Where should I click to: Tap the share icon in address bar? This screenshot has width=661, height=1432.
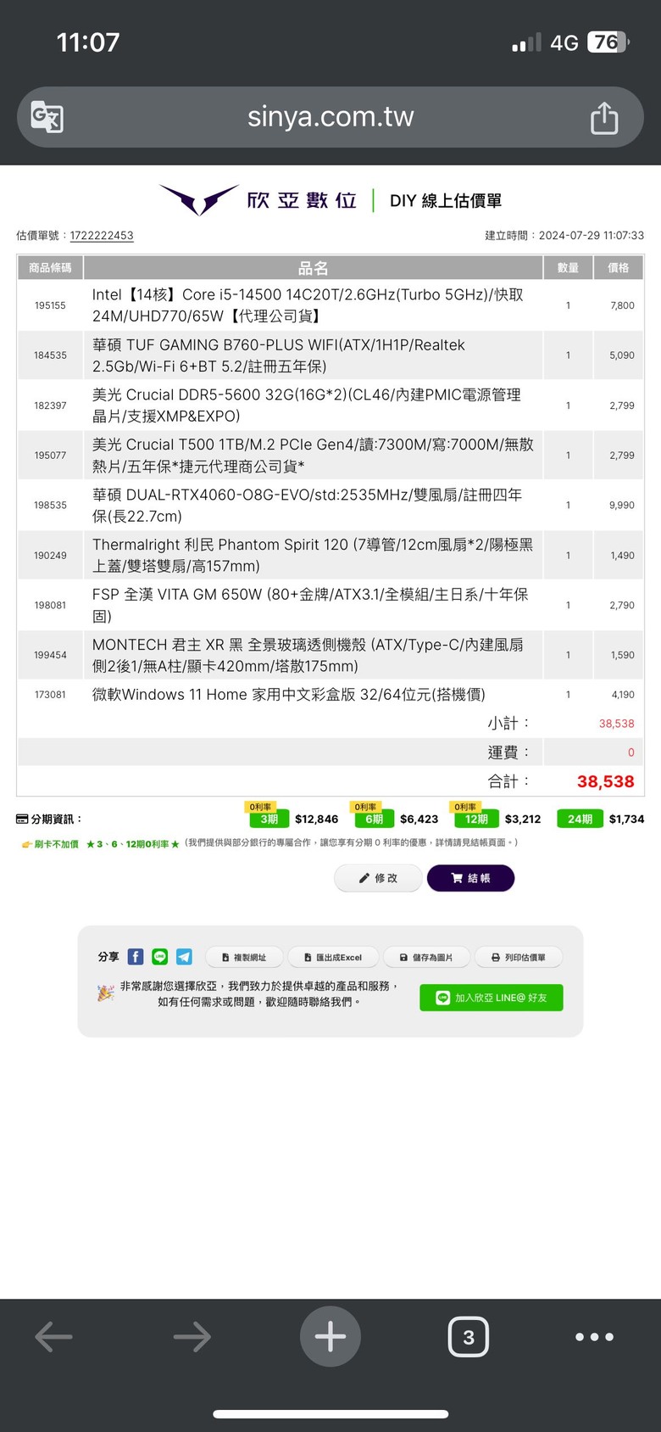(x=604, y=118)
